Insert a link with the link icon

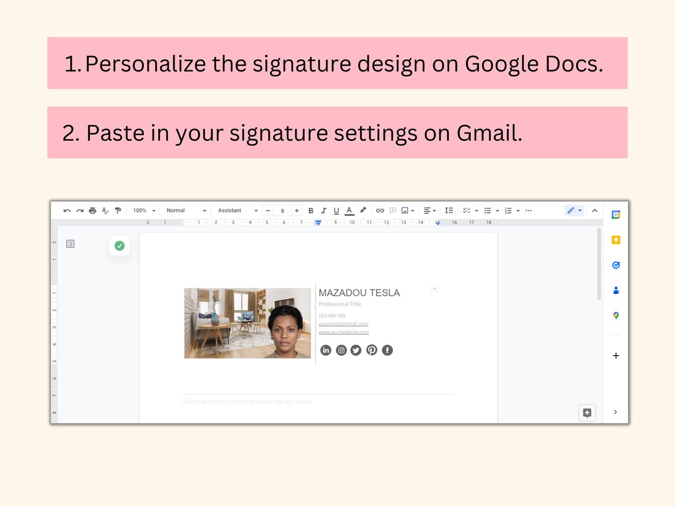(380, 210)
